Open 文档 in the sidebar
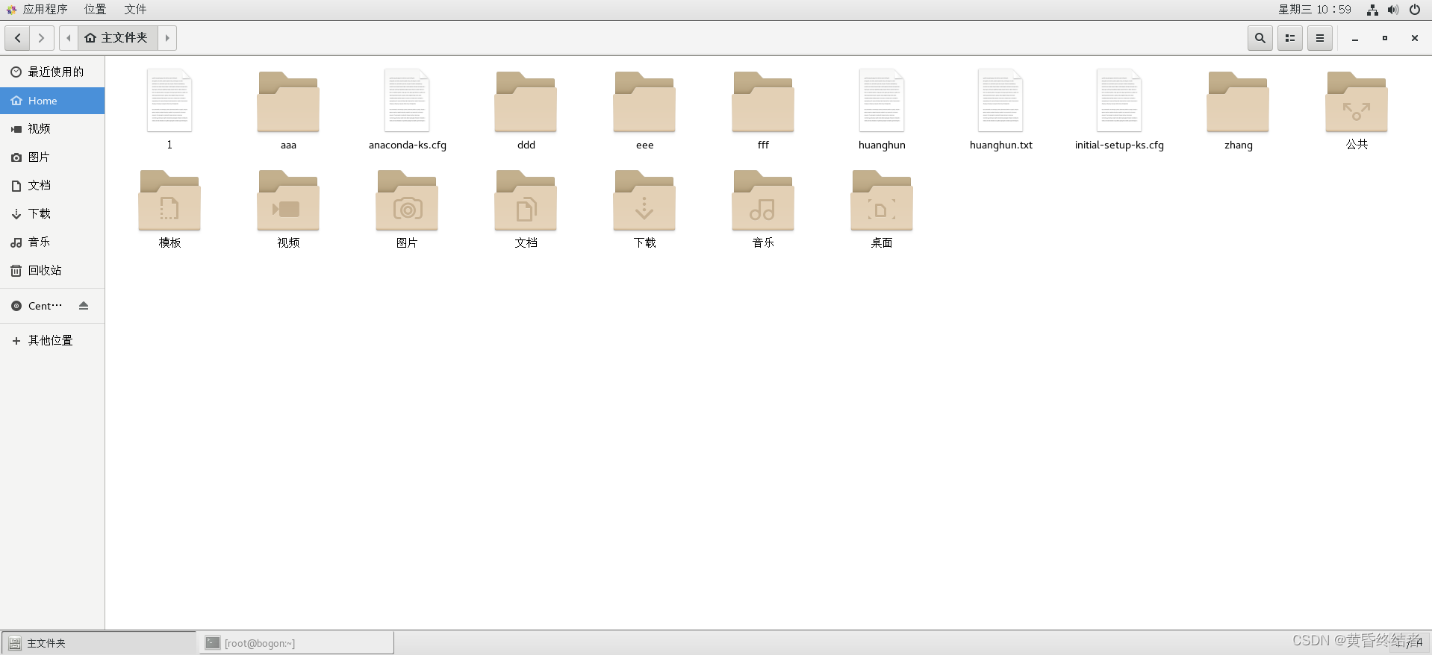The image size is (1432, 655). pos(52,186)
